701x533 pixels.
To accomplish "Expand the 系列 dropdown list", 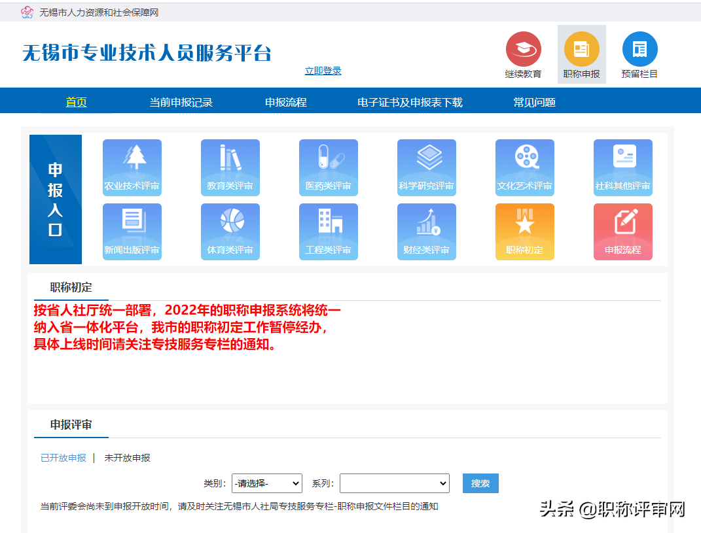I will coord(394,483).
